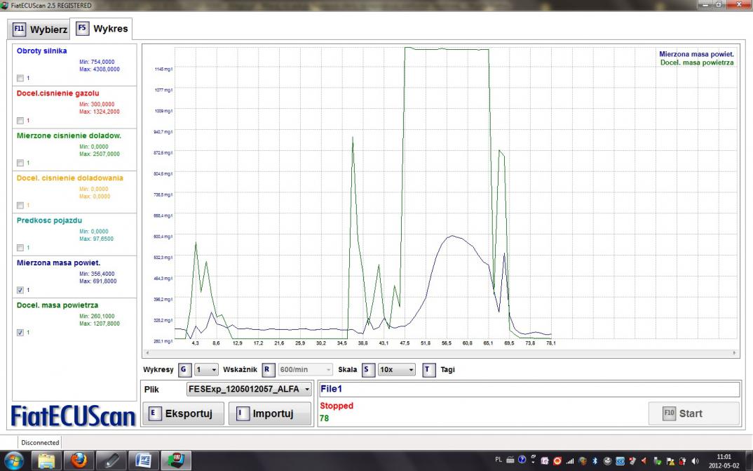Switch to the Wybierz tab
The image size is (753, 471).
click(x=40, y=29)
